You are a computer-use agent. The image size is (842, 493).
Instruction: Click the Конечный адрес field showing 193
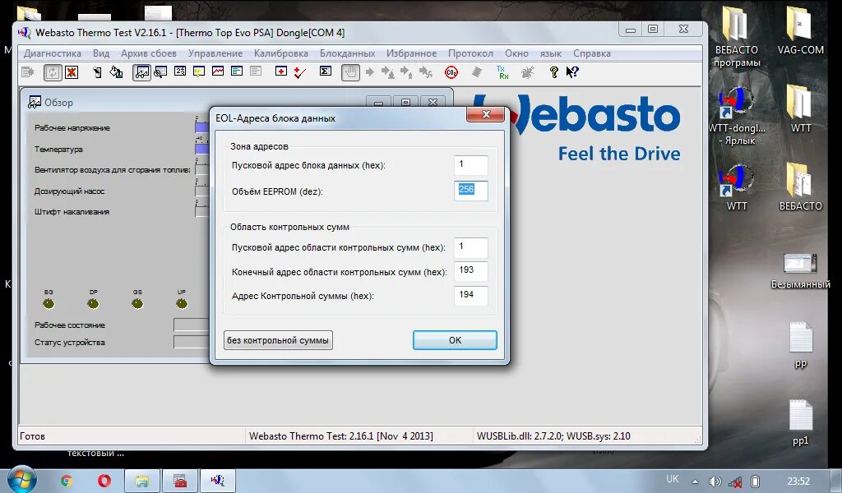471,271
